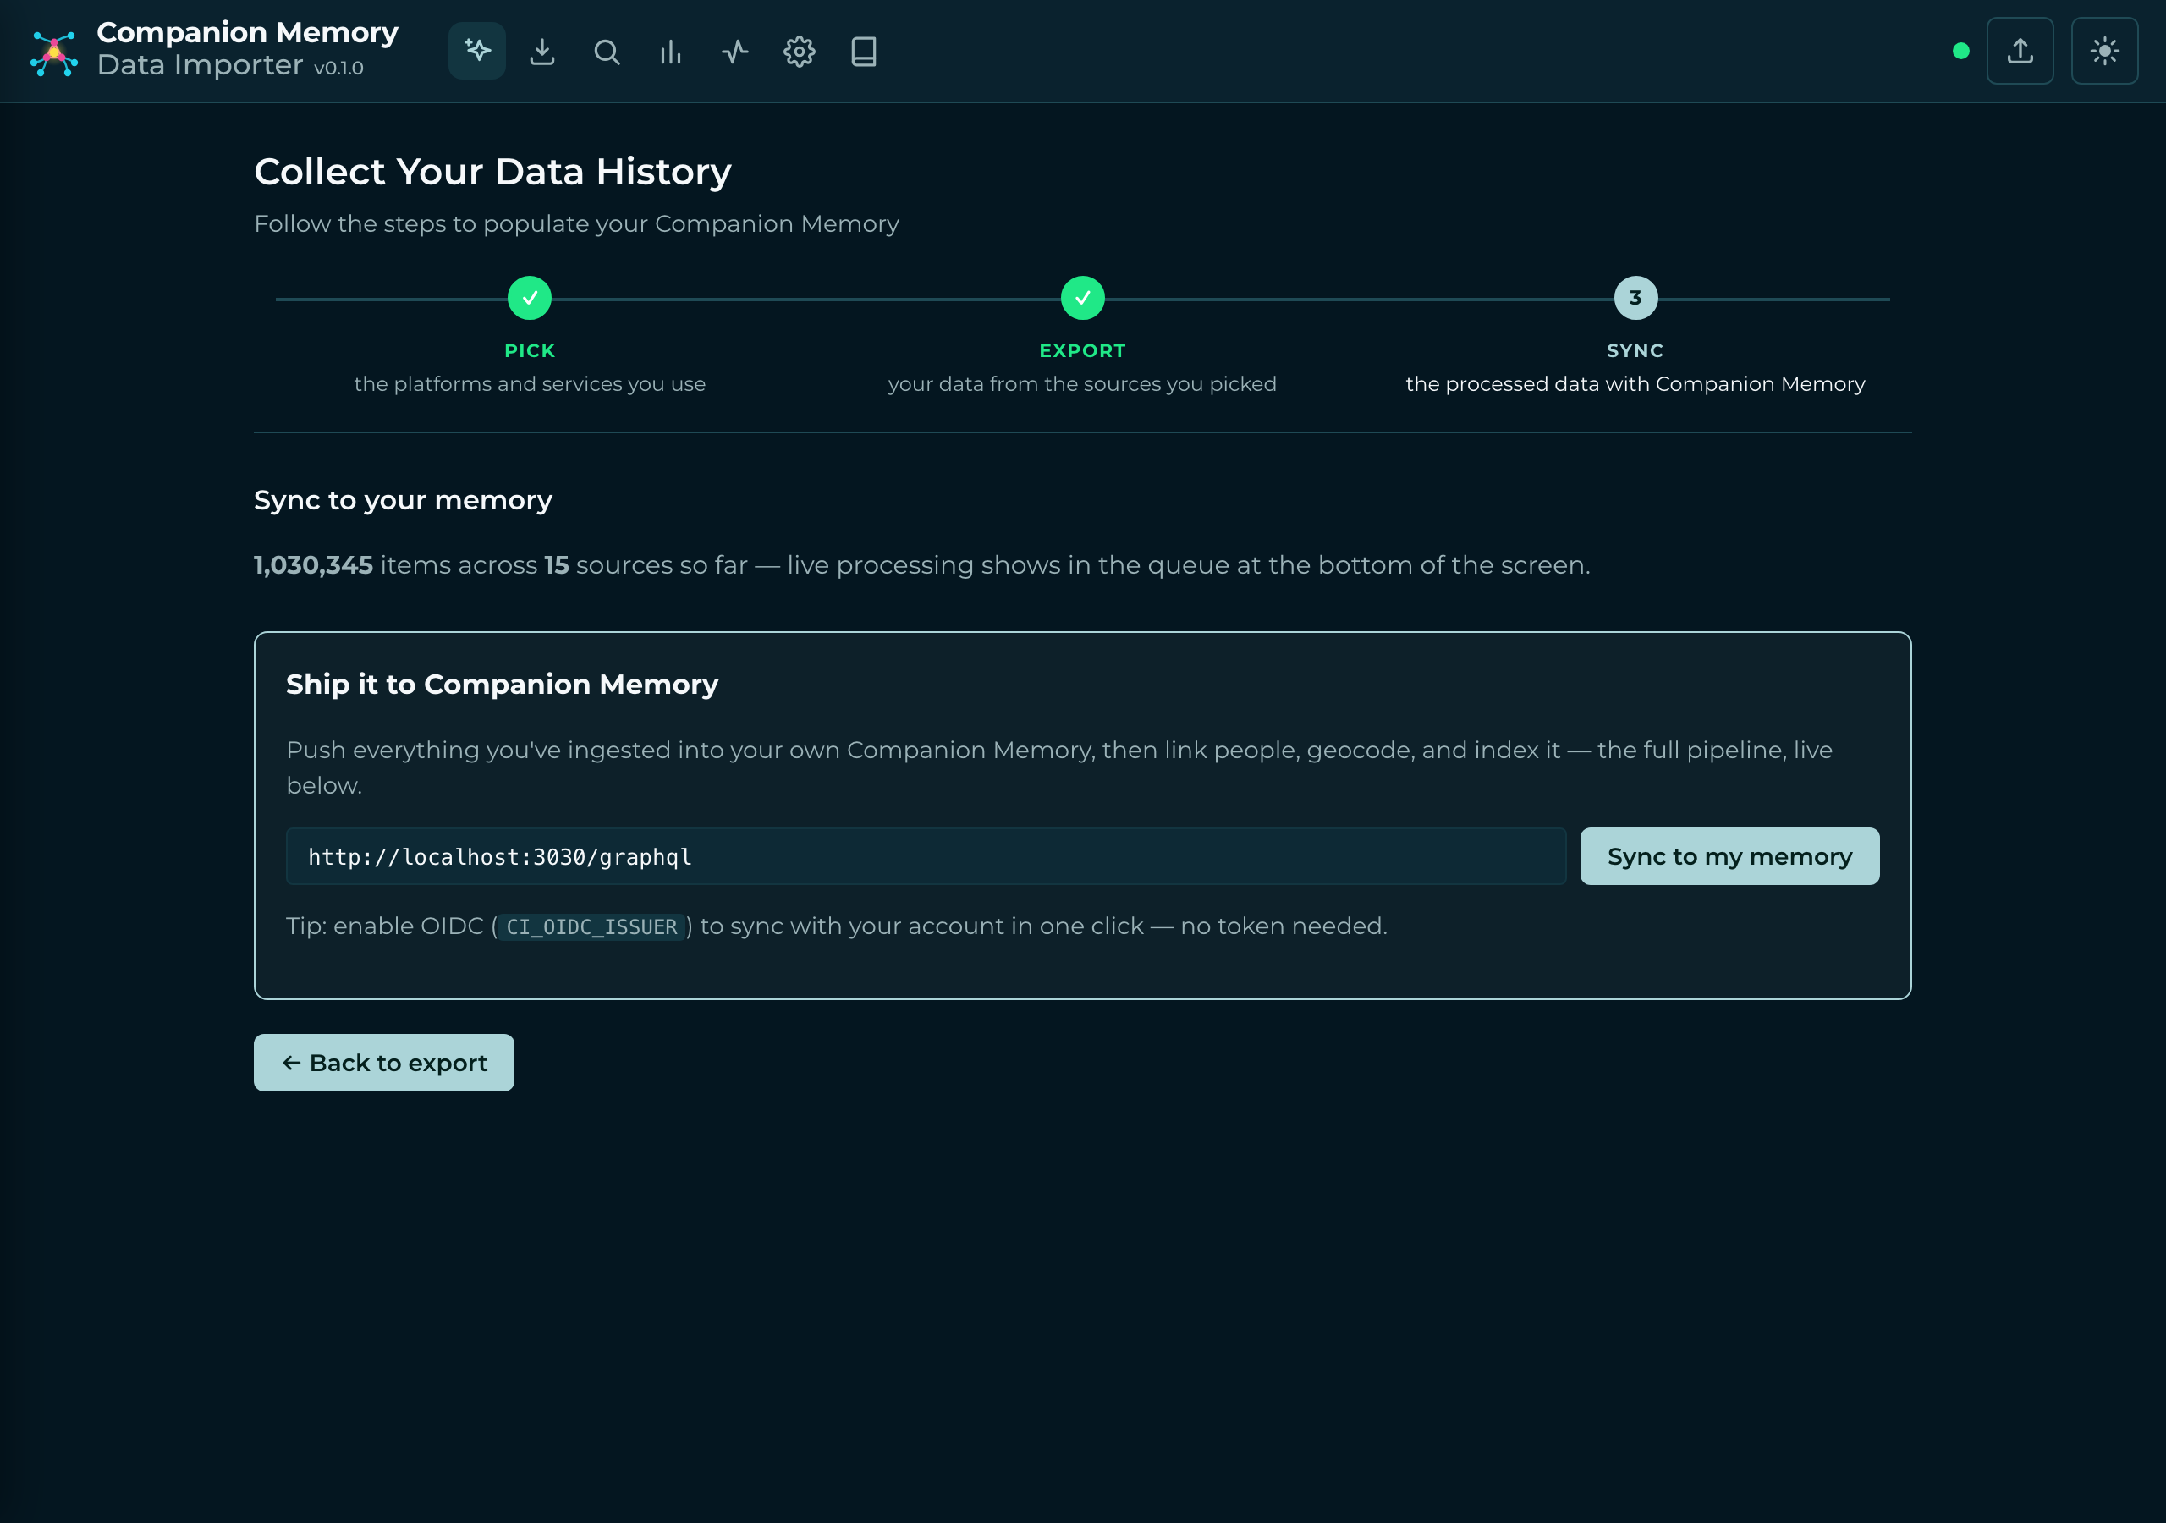Open the activity pulse icon
The image size is (2166, 1523).
click(735, 51)
